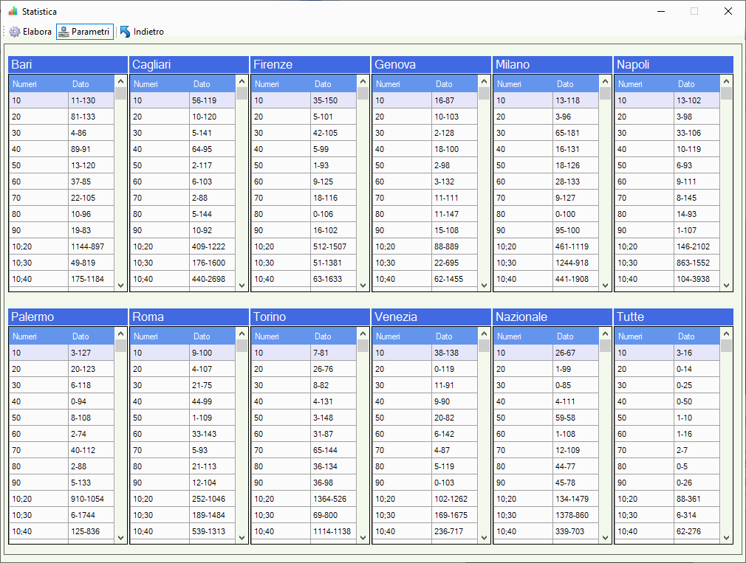Click the Firenze list scroll-down arrow

(363, 286)
